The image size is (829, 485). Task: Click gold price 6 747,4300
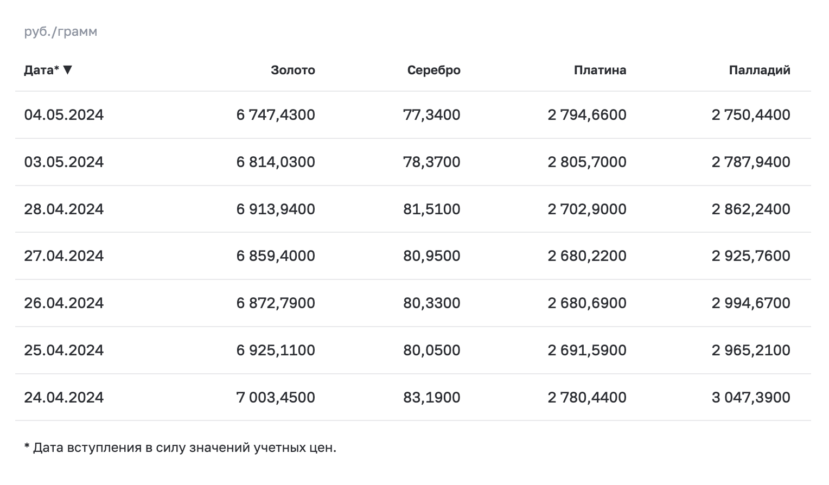(x=276, y=115)
